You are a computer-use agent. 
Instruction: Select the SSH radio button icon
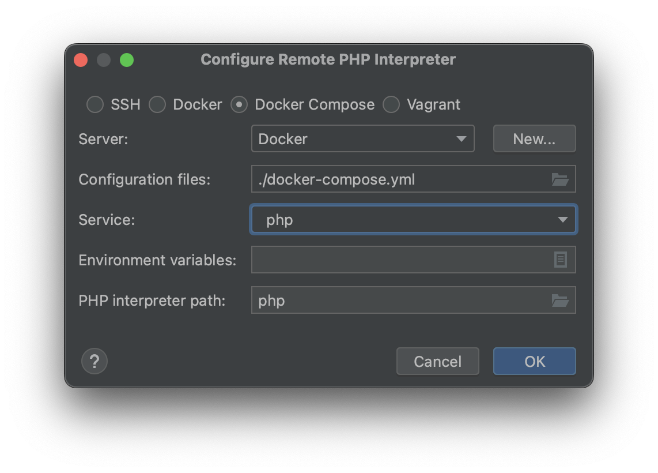point(95,104)
